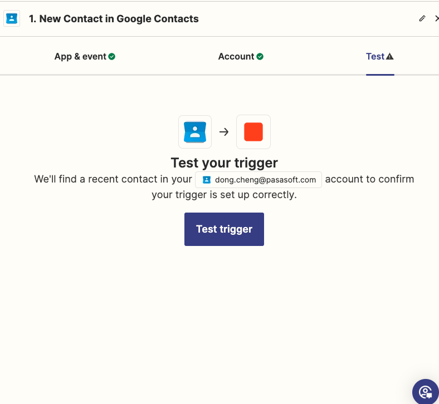Screen dimensions: 439x404
Task: Click the green checkmark next to Account
Action: pyautogui.click(x=260, y=56)
